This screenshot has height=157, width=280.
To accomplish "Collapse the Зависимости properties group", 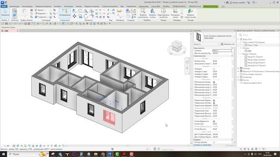I will click(x=232, y=48).
